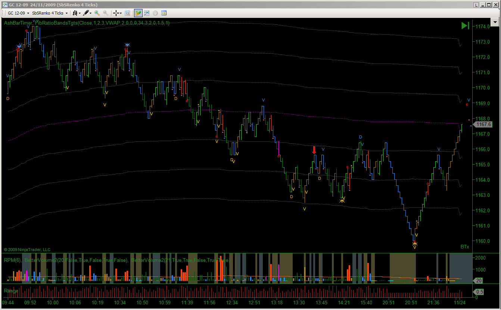The image size is (501, 310).
Task: Click the current price tag 1167.6
Action: [483, 124]
